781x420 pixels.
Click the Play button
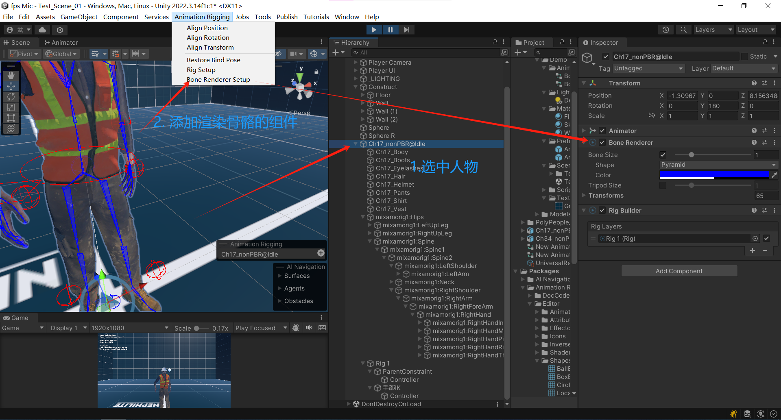[x=374, y=30]
